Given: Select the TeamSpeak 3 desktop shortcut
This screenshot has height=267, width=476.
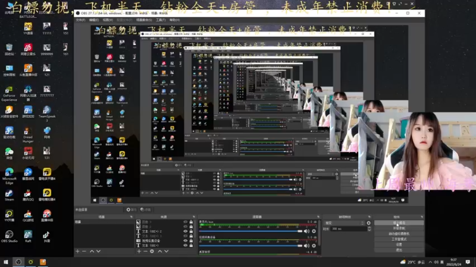Looking at the screenshot, I should tap(47, 114).
